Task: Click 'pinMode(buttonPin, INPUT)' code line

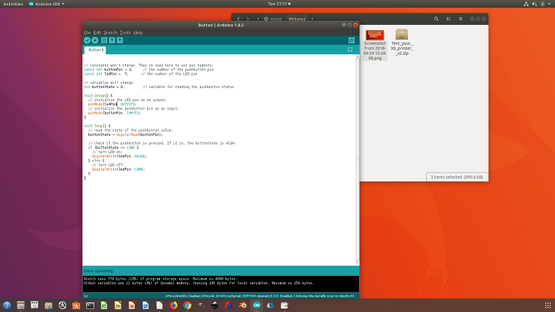Action: 114,113
